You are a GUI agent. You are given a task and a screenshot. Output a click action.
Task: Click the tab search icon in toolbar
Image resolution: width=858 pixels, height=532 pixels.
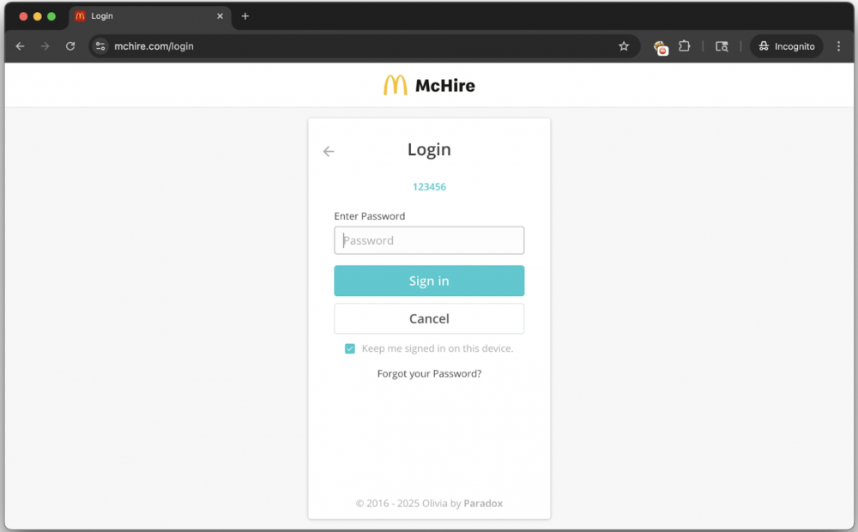pos(722,46)
